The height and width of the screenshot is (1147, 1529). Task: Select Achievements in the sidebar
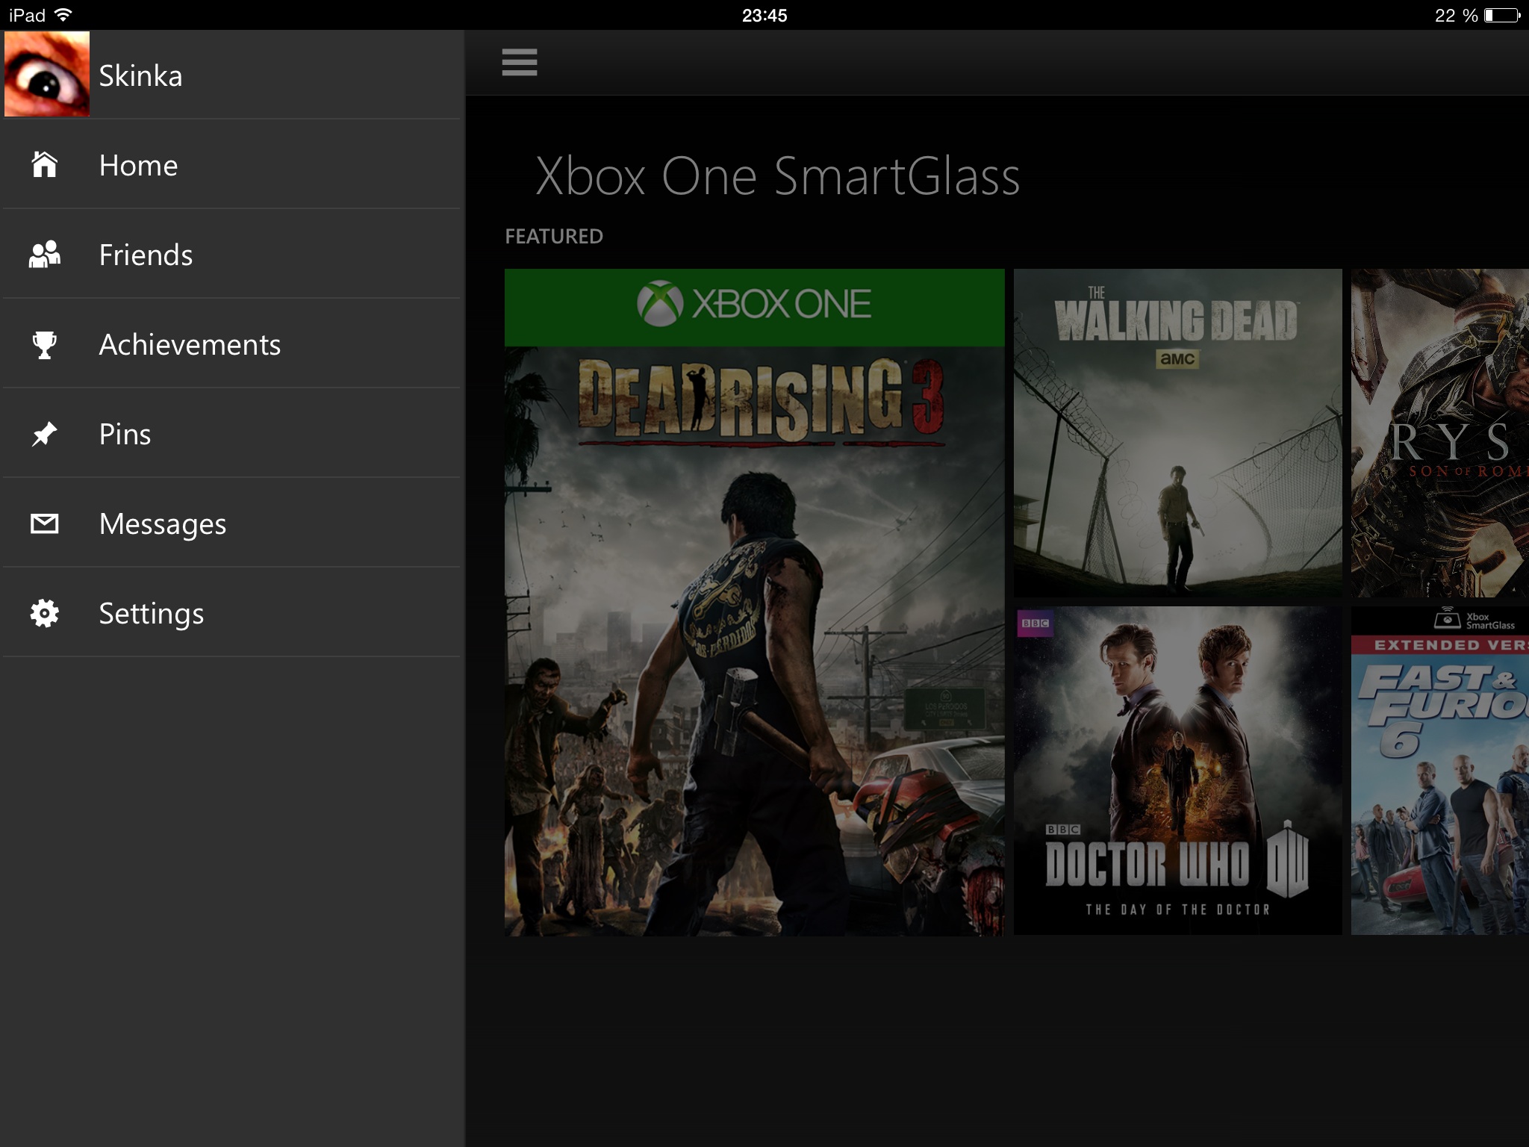click(231, 344)
